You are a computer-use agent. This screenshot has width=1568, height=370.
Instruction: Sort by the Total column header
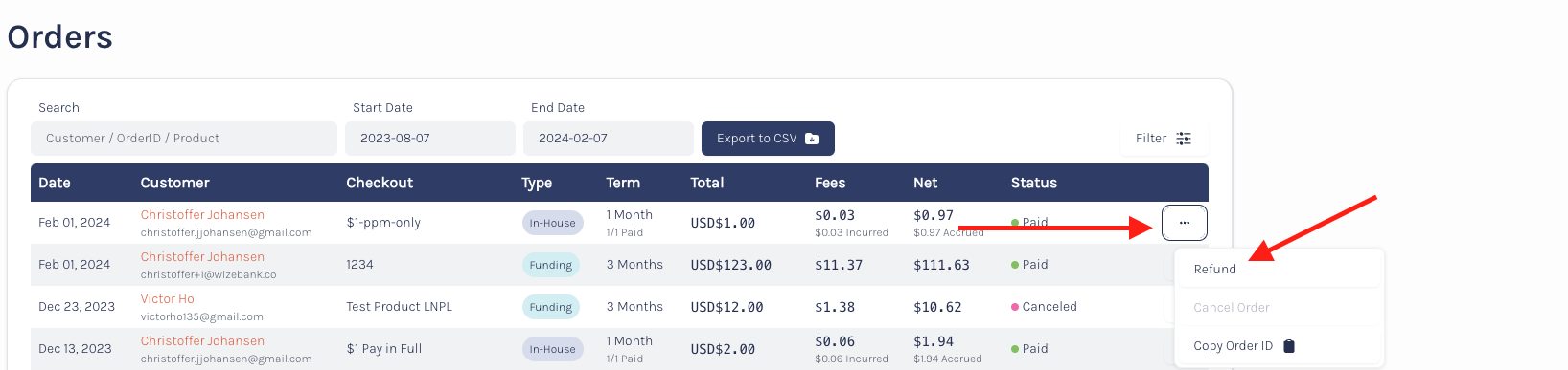(707, 183)
